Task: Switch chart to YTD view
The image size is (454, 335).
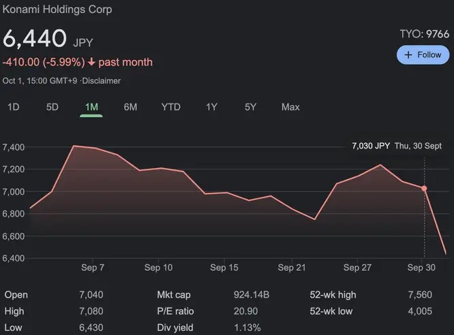Action: (170, 107)
